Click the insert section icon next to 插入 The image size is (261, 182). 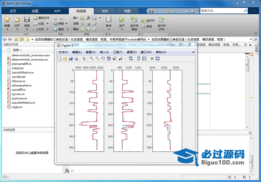pos(82,18)
